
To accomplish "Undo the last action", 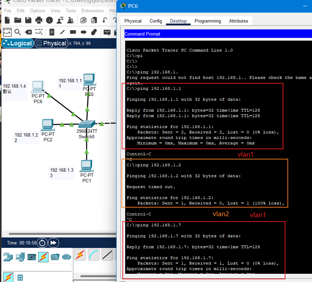I will [105, 20].
